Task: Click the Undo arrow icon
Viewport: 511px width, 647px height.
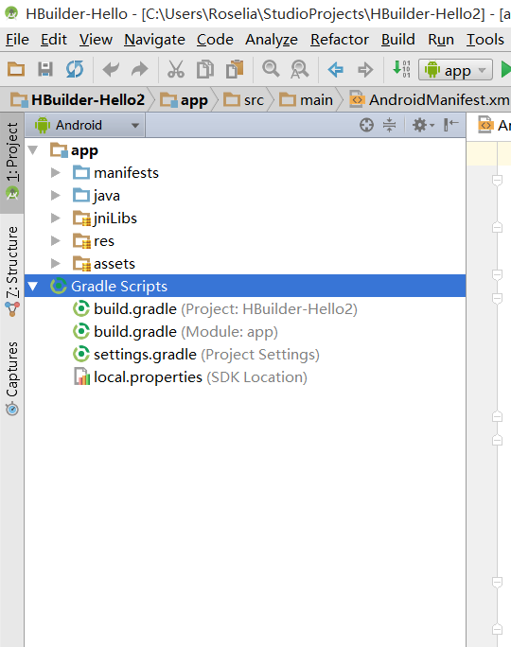Action: pyautogui.click(x=111, y=69)
